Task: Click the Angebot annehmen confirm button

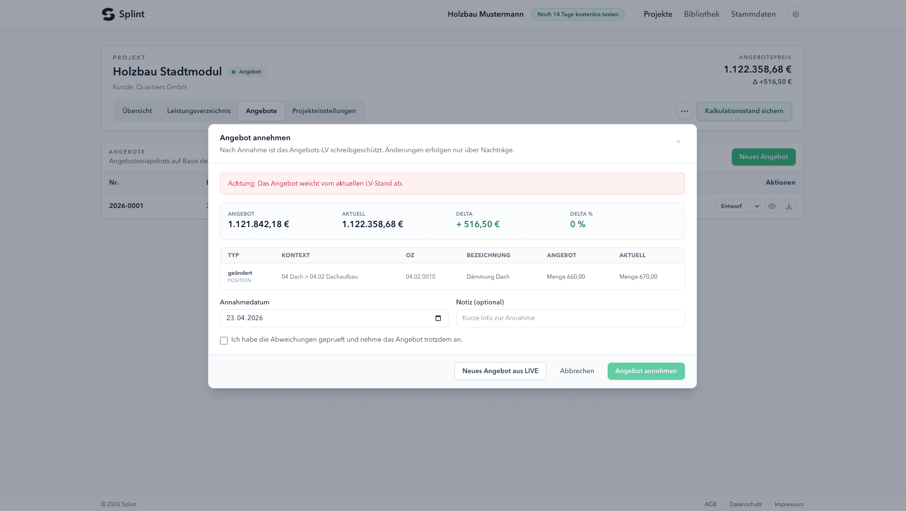Action: (x=646, y=371)
